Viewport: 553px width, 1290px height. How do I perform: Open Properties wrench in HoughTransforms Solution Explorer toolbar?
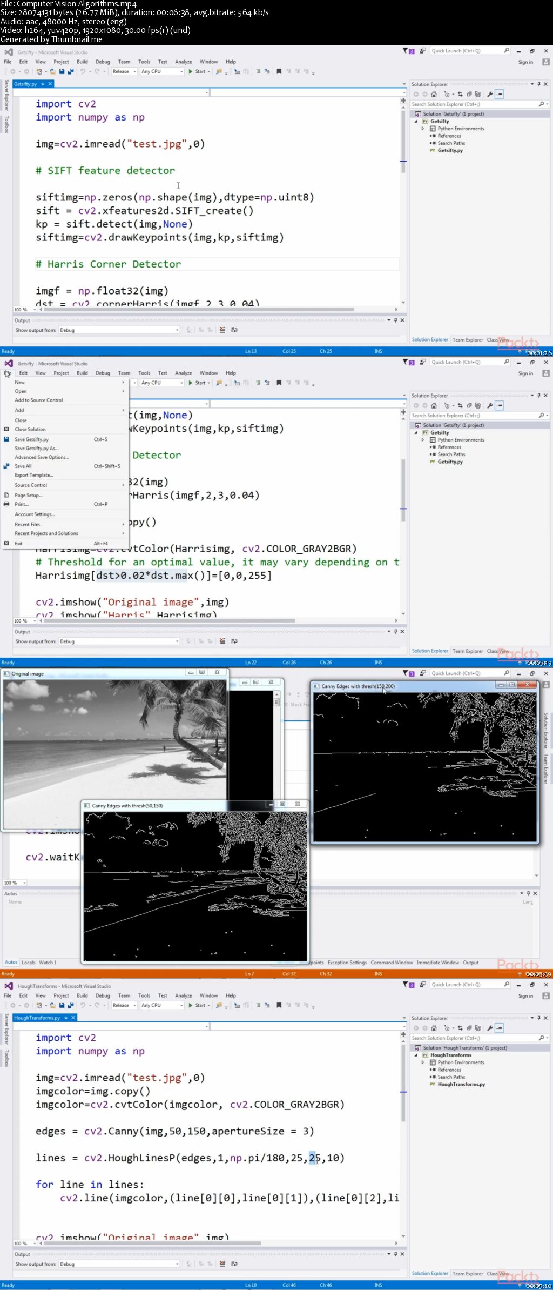490,1028
